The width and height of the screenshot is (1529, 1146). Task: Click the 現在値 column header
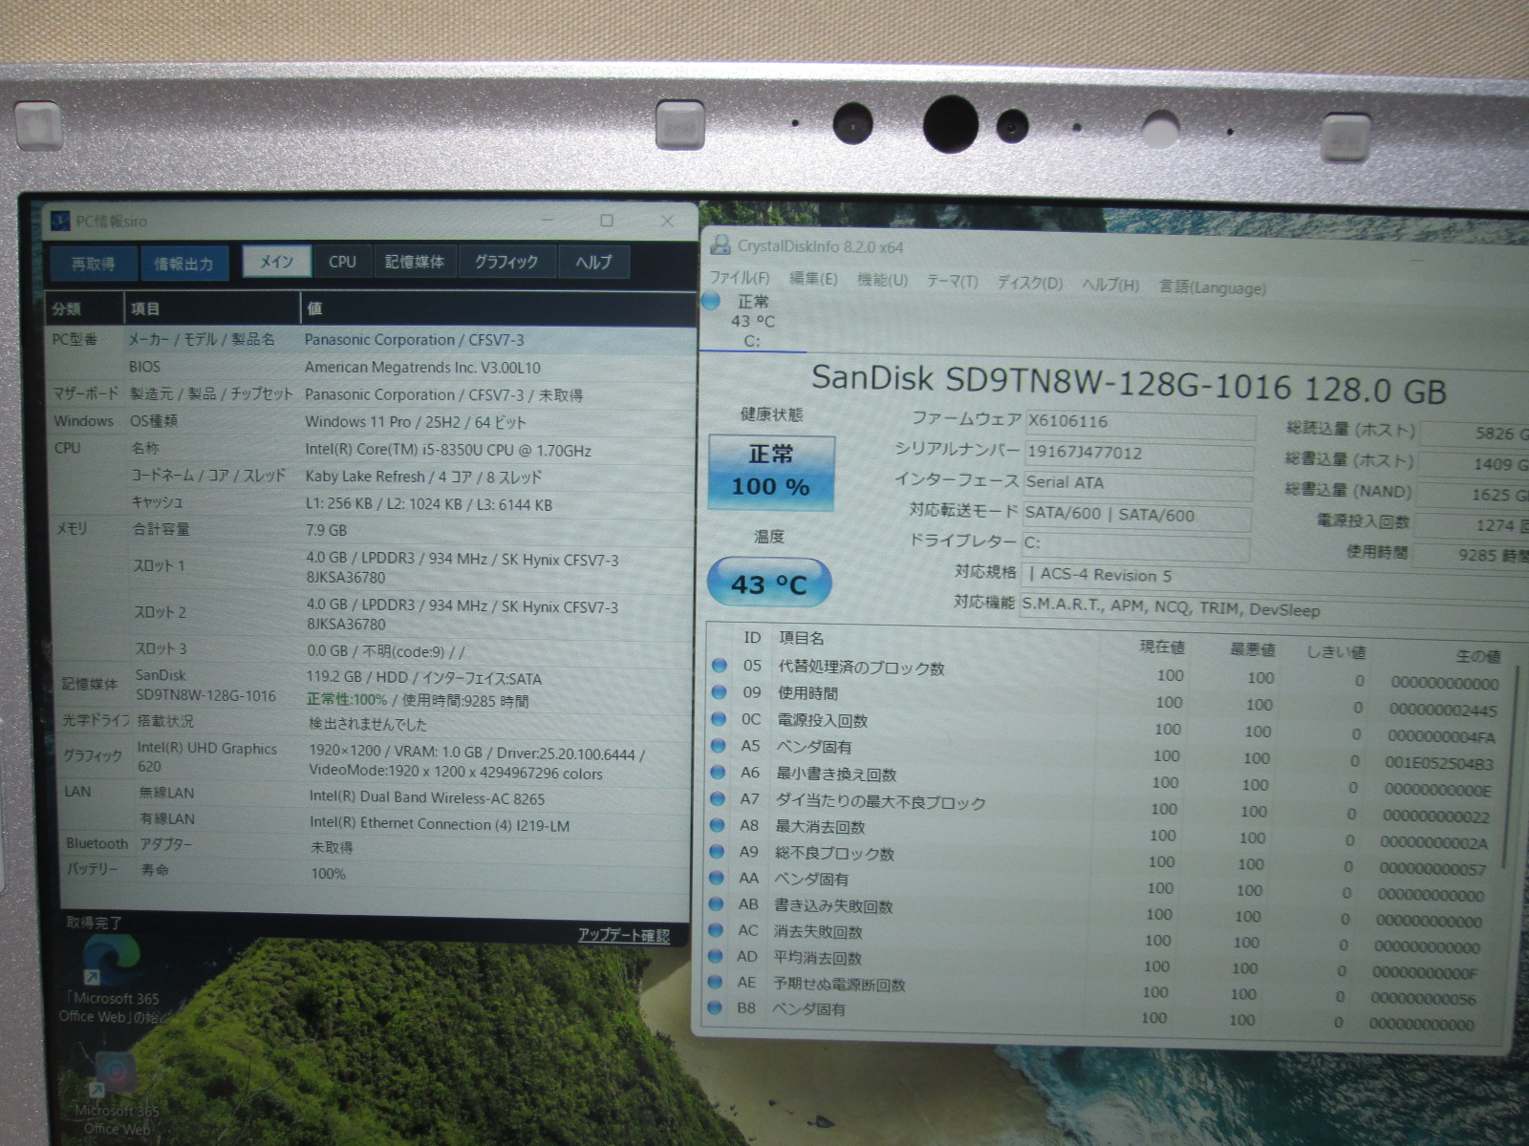tap(1162, 647)
